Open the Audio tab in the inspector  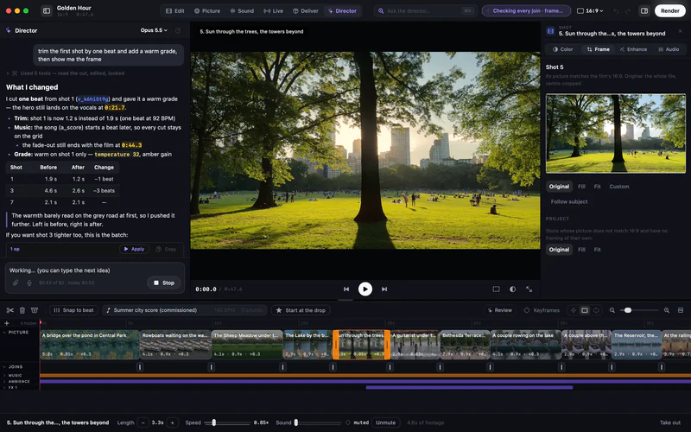pyautogui.click(x=669, y=49)
